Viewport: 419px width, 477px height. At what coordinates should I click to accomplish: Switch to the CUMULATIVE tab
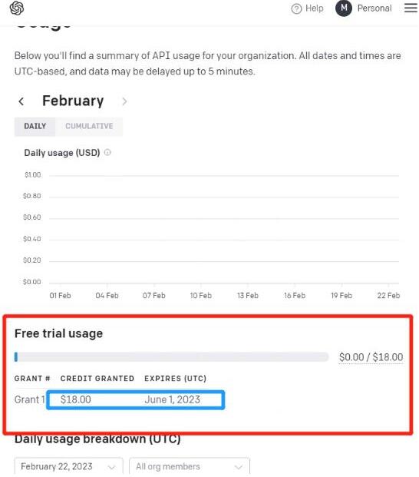click(89, 126)
